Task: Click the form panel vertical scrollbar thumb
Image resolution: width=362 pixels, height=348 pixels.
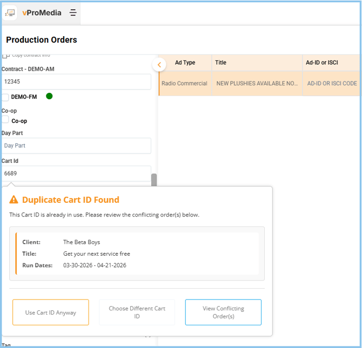Action: click(x=154, y=180)
